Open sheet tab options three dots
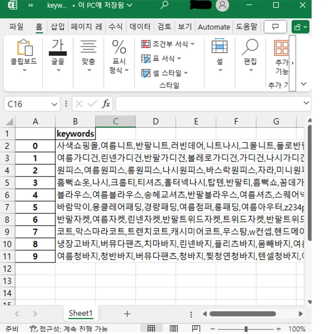Screen dimensions: 334x334 pos(191,314)
